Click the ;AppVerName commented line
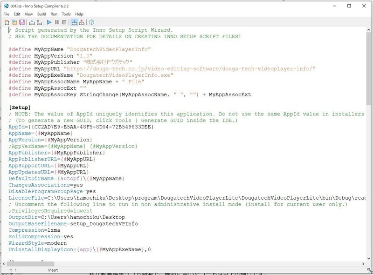Viewport: 373px width, 275px height. (x=73, y=146)
